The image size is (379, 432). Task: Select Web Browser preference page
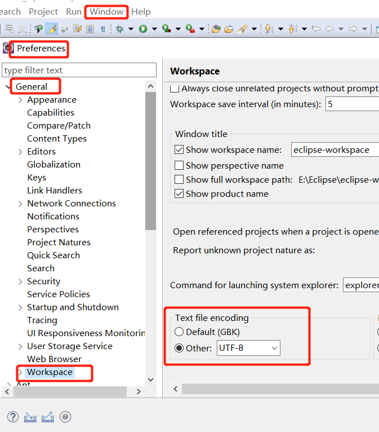[54, 359]
